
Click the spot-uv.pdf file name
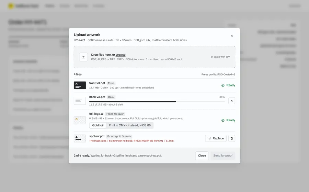coord(97,136)
